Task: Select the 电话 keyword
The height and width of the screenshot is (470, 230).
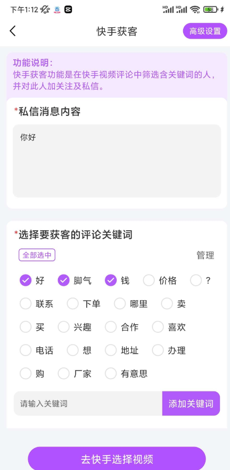Action: point(26,350)
